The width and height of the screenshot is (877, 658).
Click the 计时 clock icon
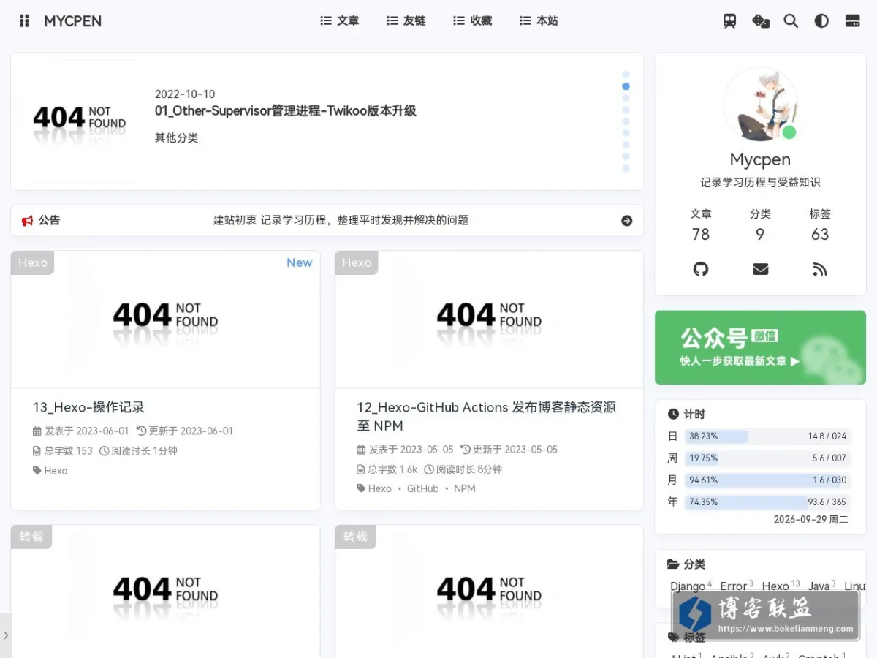(x=673, y=414)
